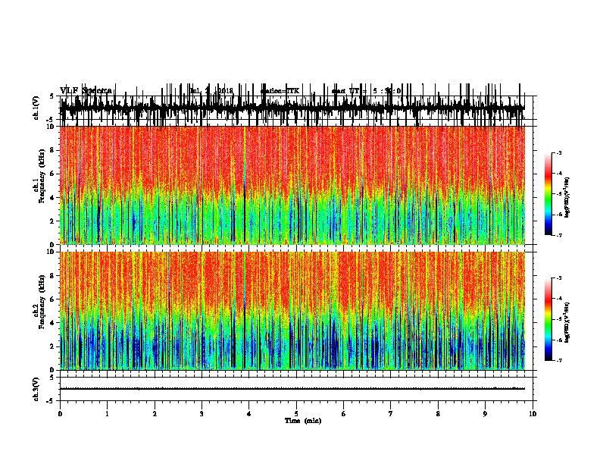Image resolution: width=600 pixels, height=464 pixels.
Task: Click the time axis tick label "0"
Action: point(60,414)
